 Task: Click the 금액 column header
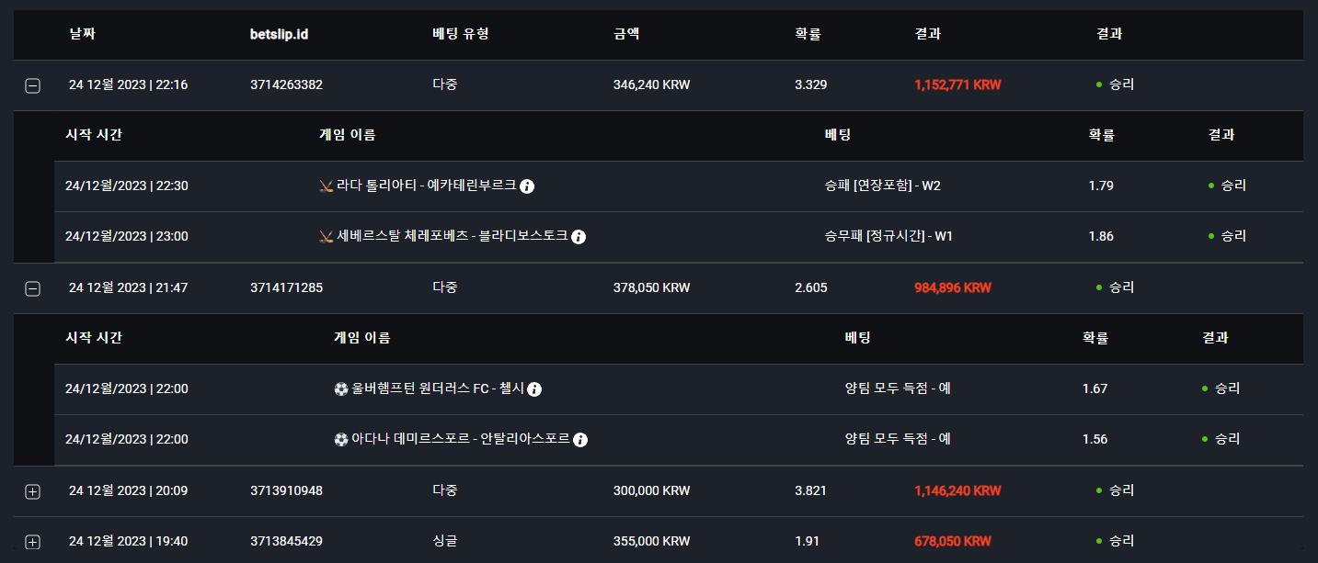click(x=626, y=34)
